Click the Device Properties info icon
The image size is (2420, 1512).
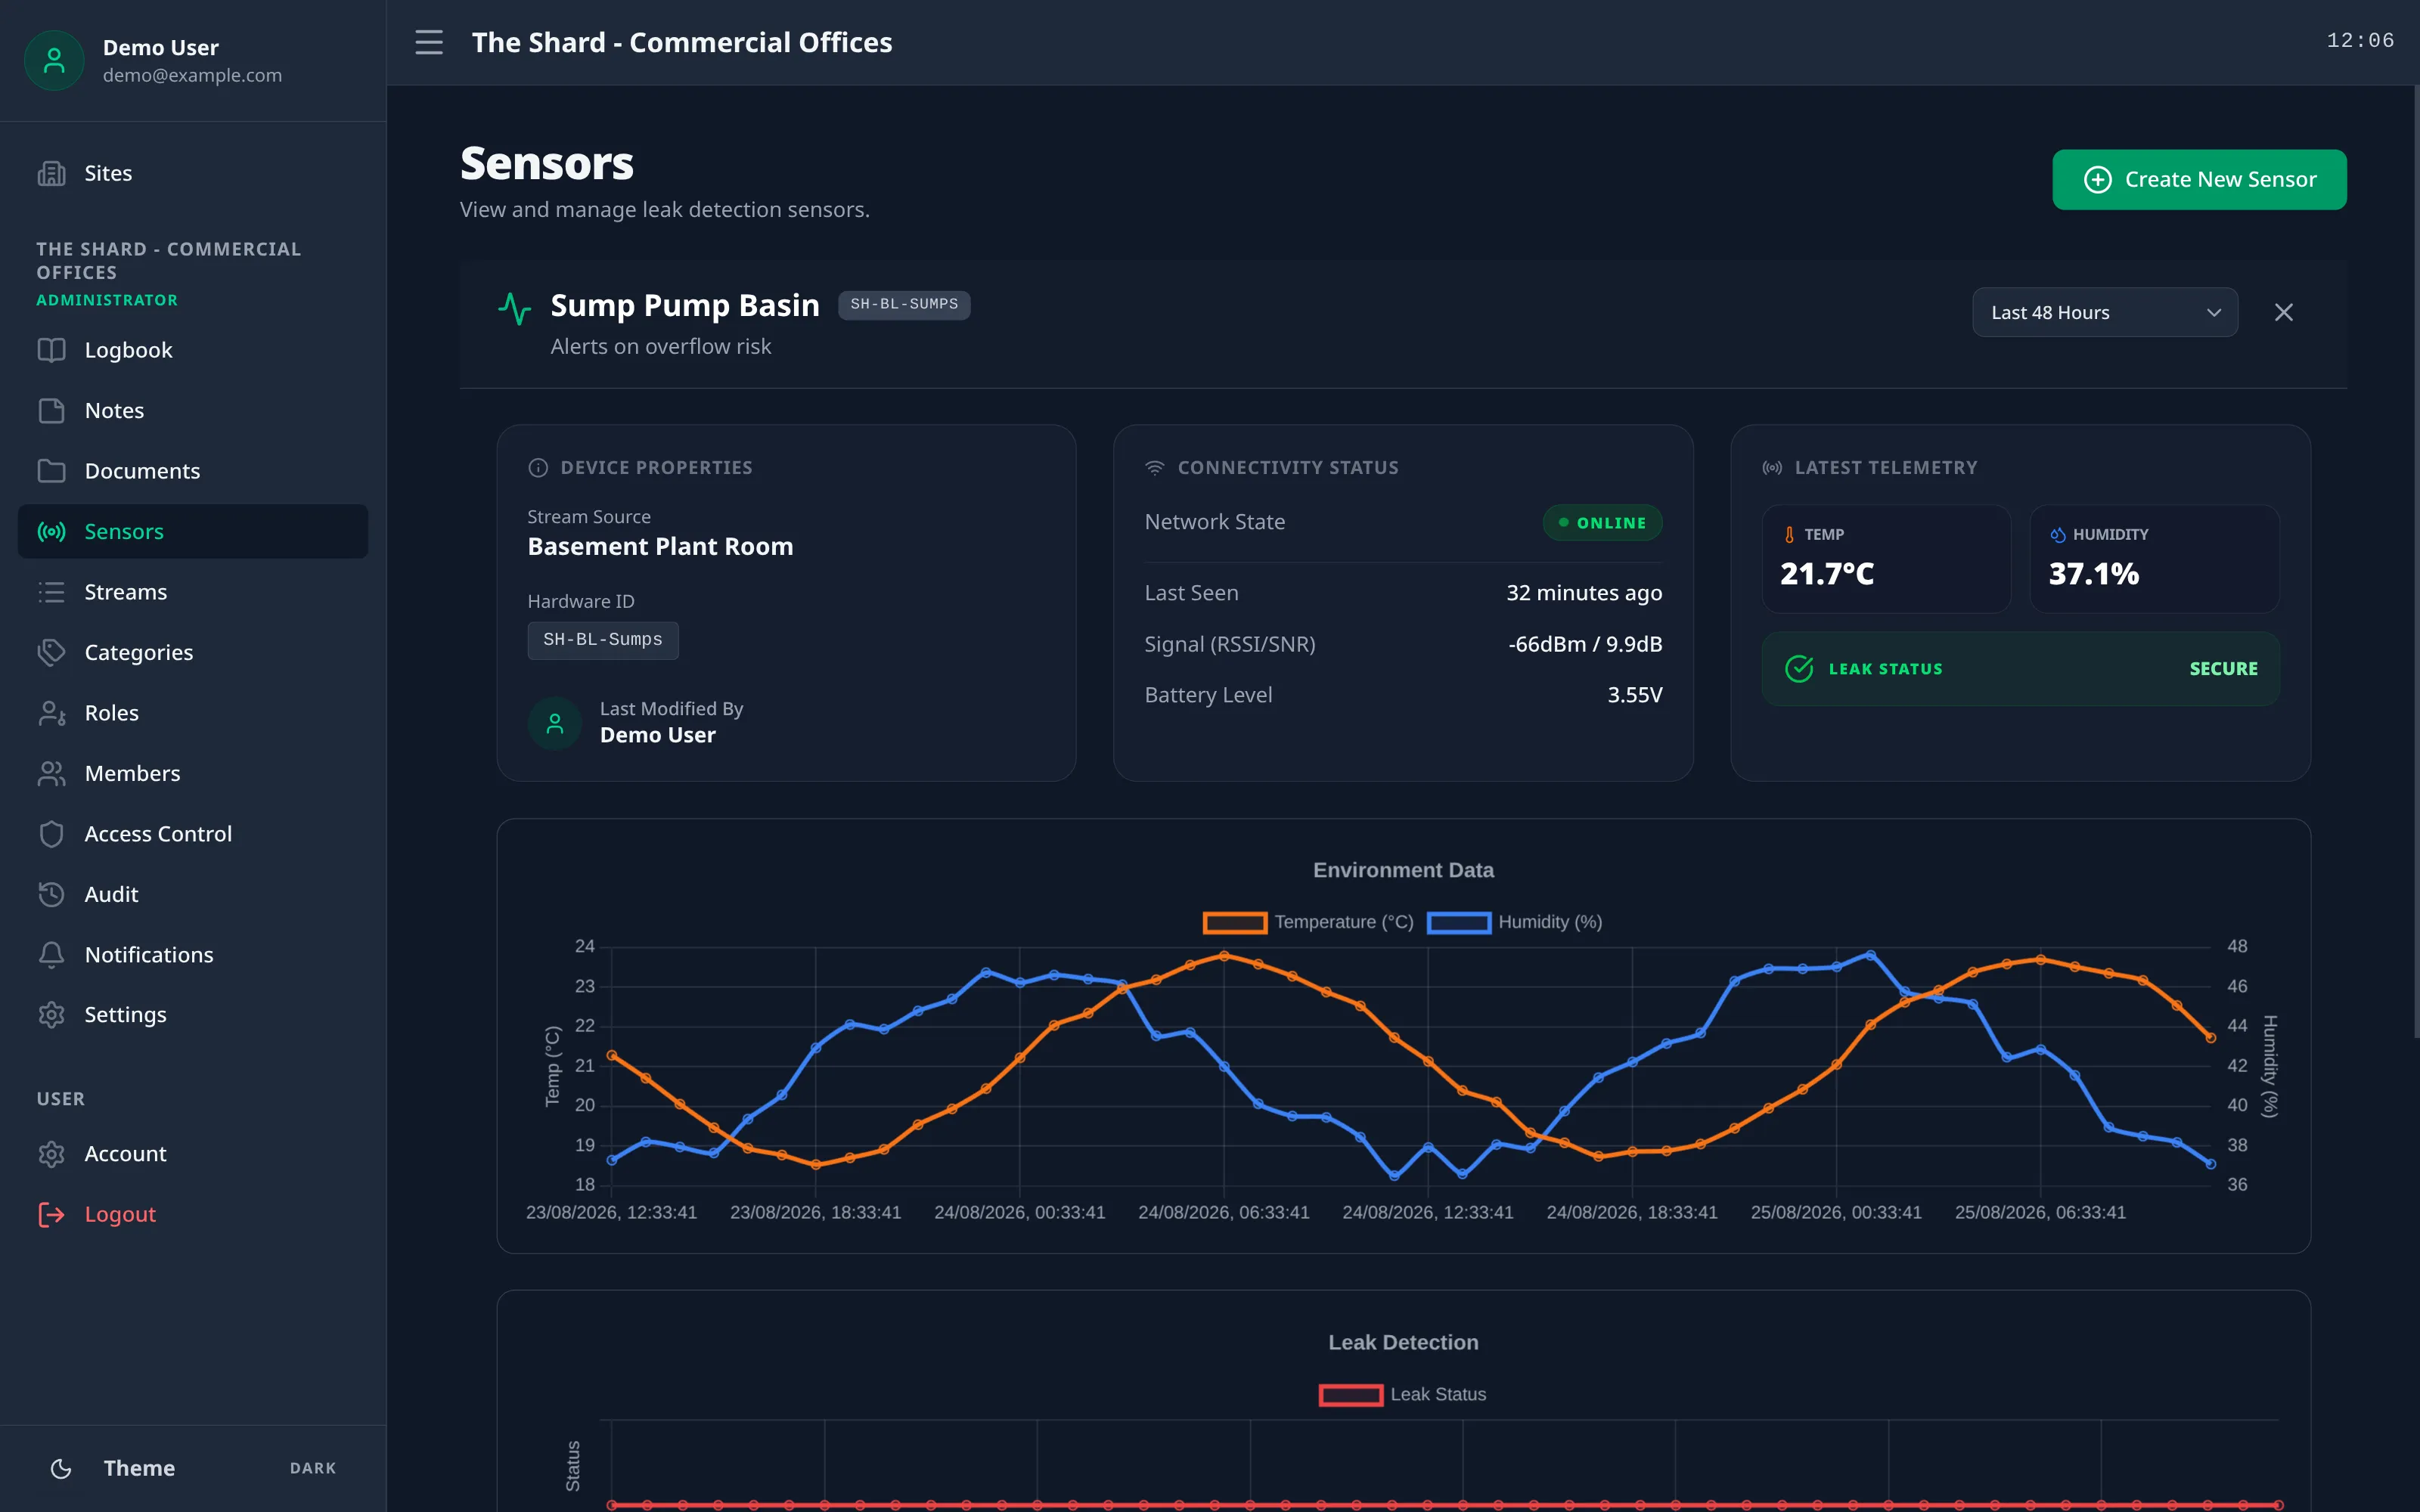(538, 468)
